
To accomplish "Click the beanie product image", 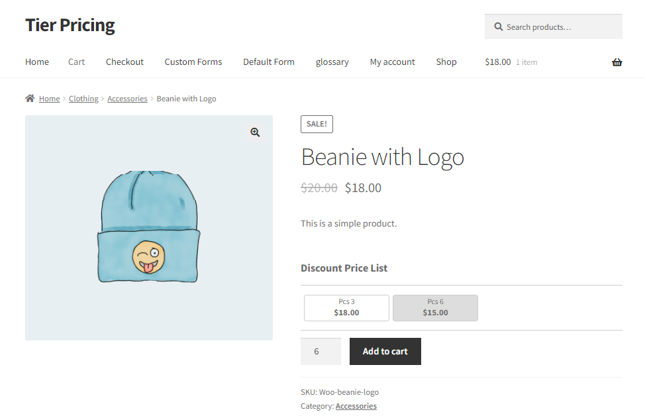I will point(149,227).
